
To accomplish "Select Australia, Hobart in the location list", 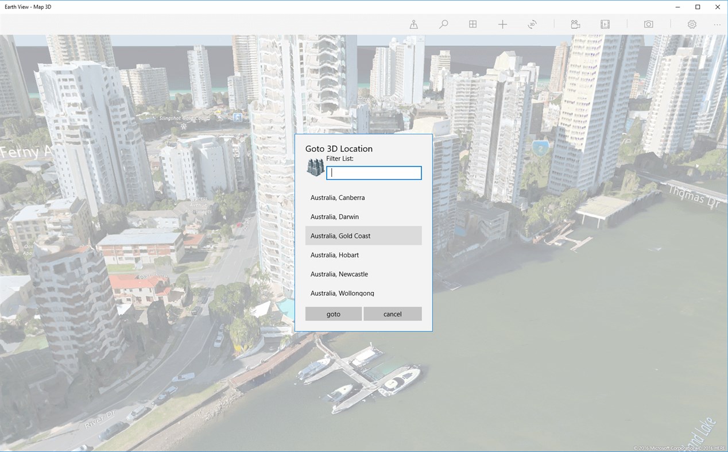I will click(x=334, y=255).
